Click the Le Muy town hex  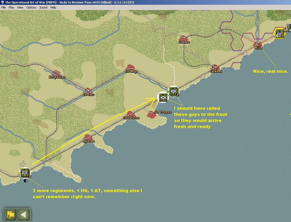pyautogui.click(x=130, y=68)
